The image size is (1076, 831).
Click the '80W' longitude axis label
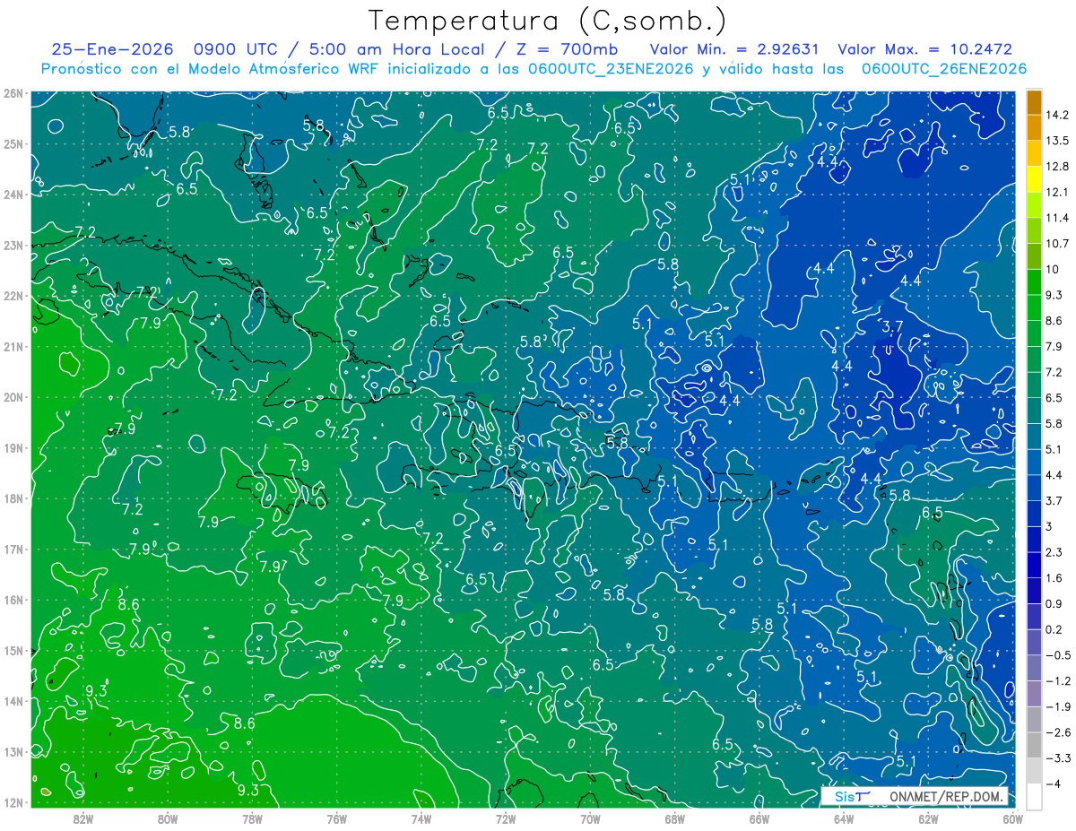pyautogui.click(x=168, y=818)
